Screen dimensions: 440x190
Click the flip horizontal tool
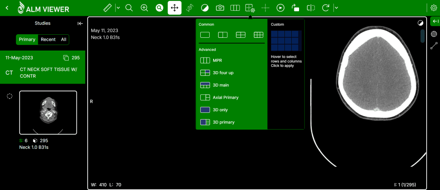311,8
